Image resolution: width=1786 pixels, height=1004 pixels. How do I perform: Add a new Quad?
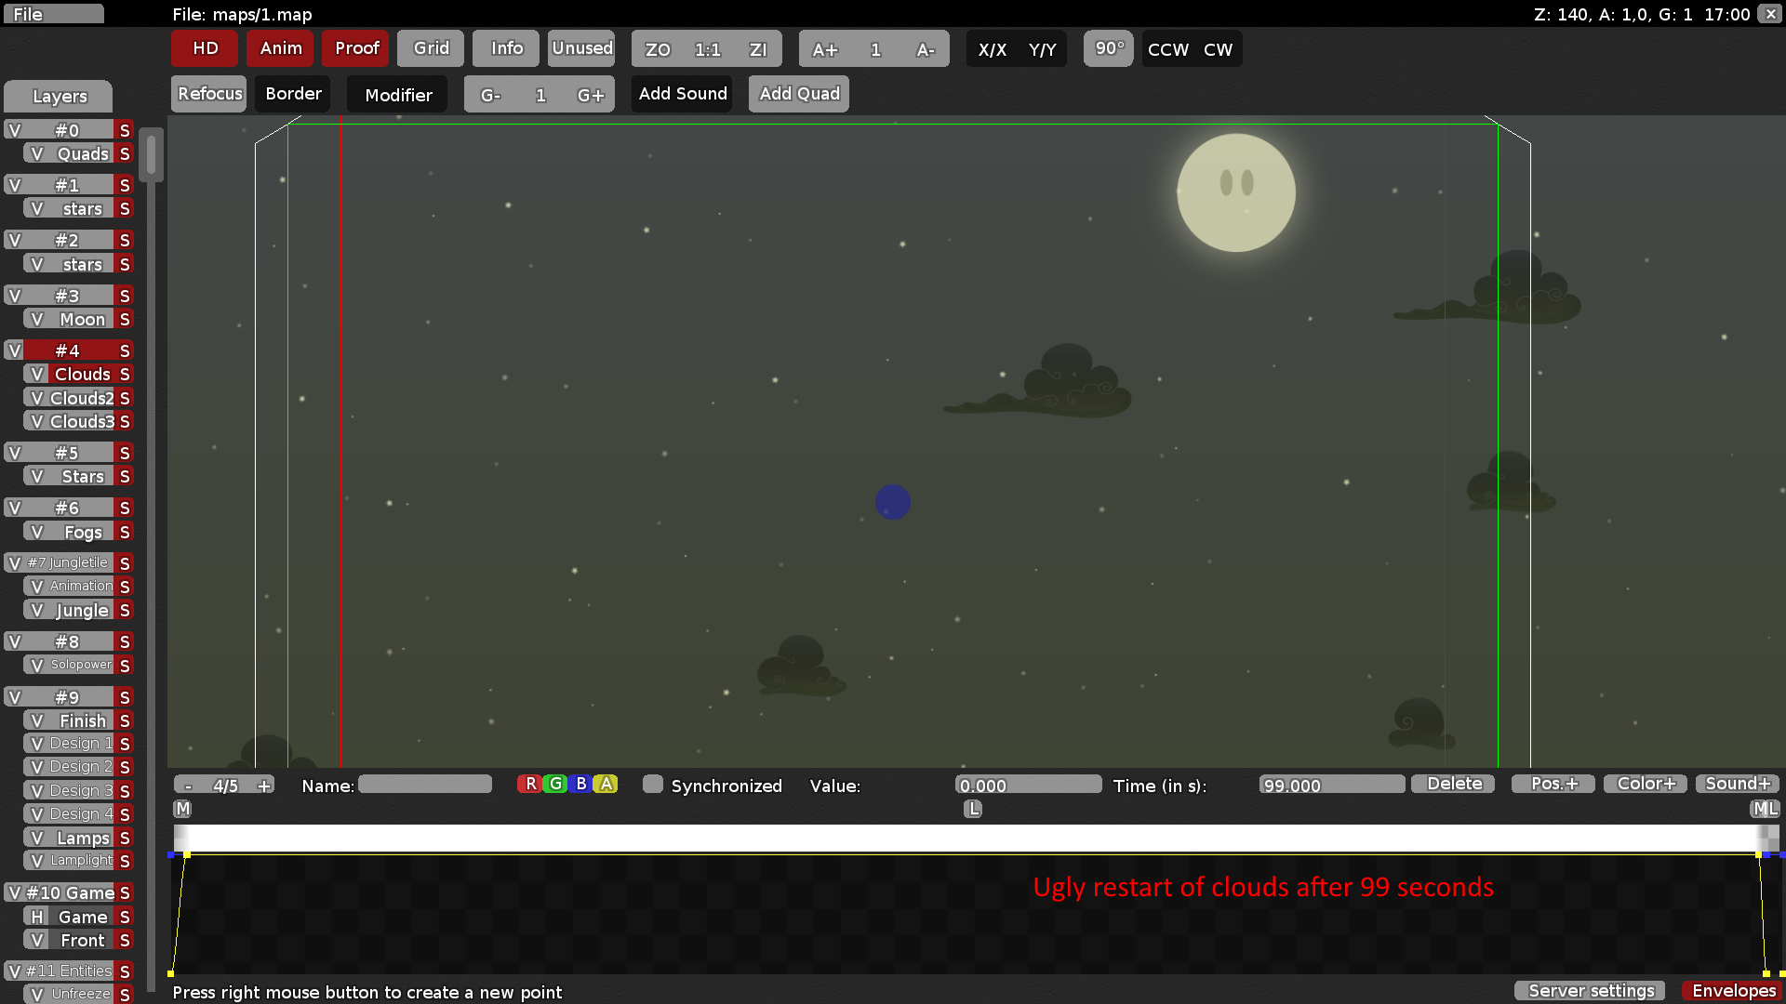point(798,93)
